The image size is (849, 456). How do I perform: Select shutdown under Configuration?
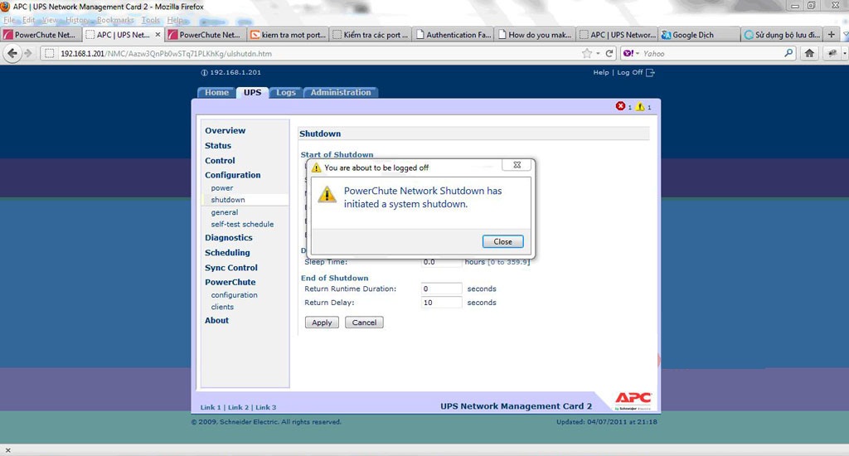pyautogui.click(x=228, y=200)
